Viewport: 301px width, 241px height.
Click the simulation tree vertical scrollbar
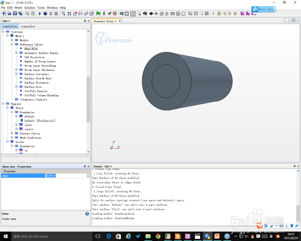(88, 99)
